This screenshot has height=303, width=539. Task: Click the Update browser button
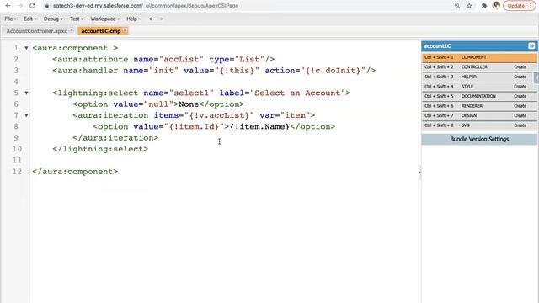(x=516, y=6)
